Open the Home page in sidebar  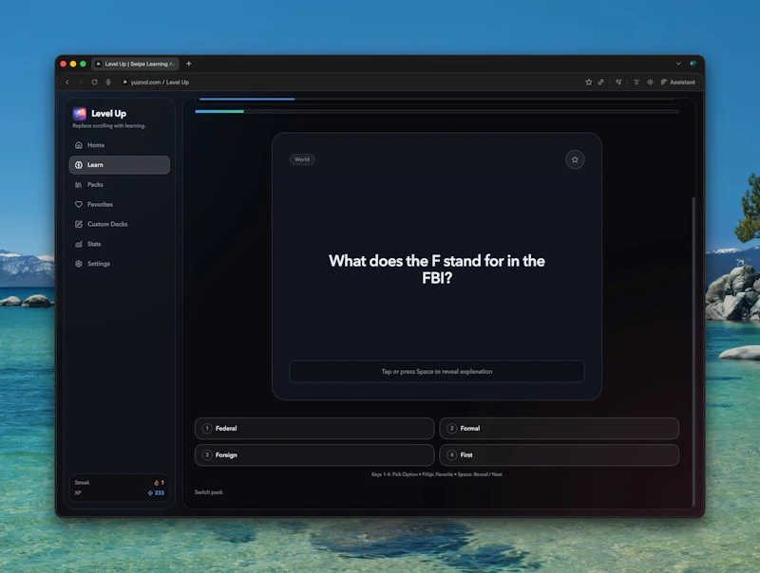pyautogui.click(x=120, y=145)
